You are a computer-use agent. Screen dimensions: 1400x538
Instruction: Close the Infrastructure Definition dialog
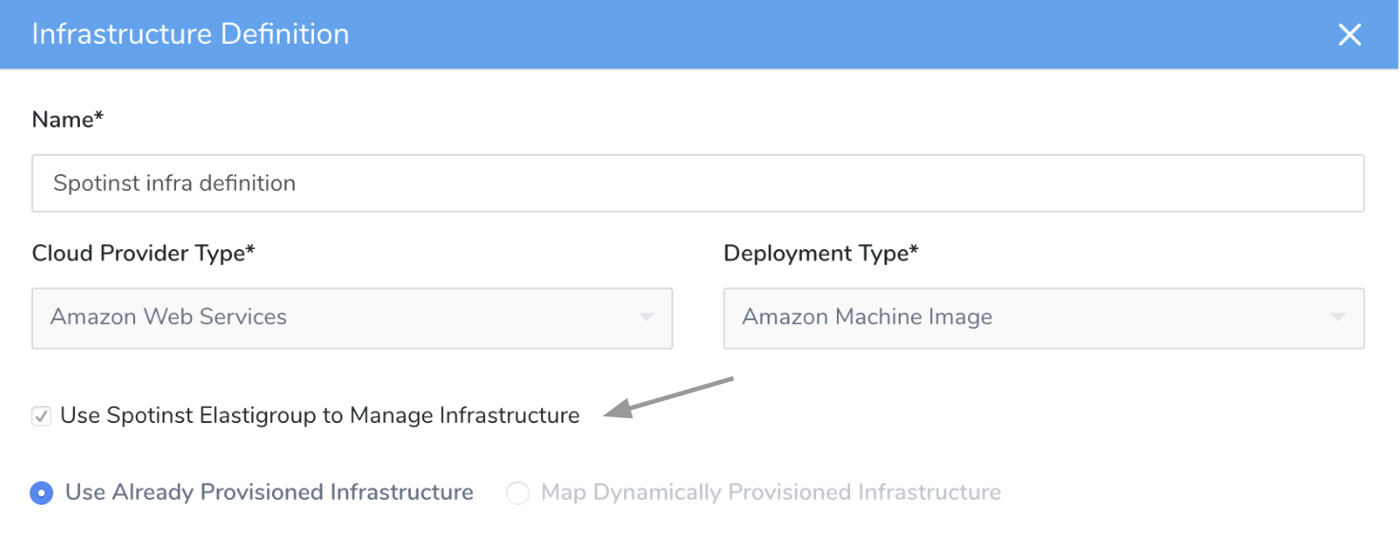pyautogui.click(x=1350, y=35)
